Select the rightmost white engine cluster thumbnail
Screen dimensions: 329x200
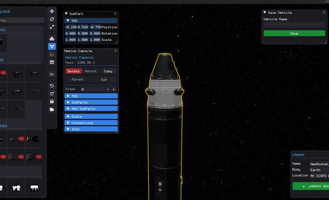[x=34, y=188]
